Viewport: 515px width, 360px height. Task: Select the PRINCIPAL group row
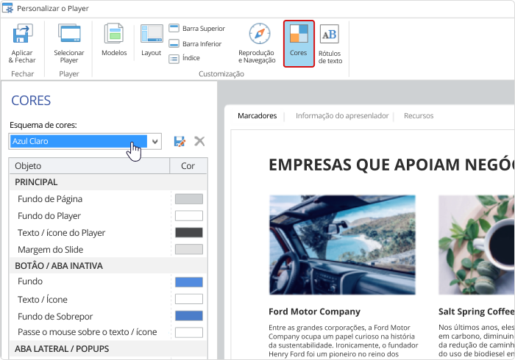(x=108, y=182)
